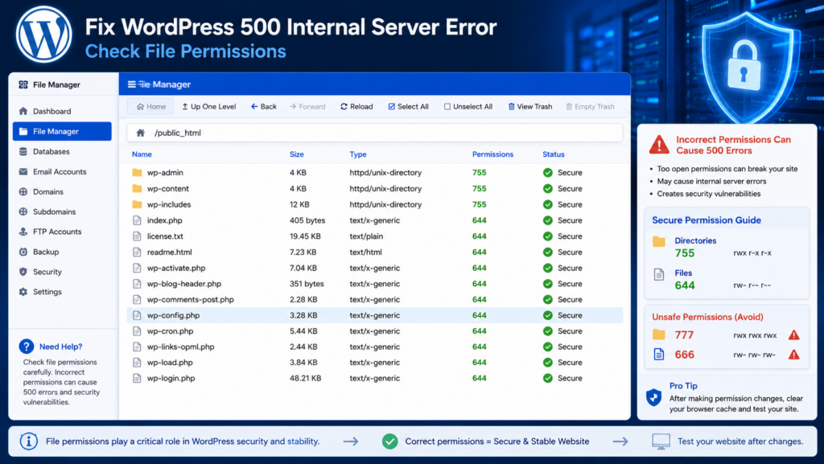Click the home icon in the path bar
824x464 pixels.
tap(140, 133)
